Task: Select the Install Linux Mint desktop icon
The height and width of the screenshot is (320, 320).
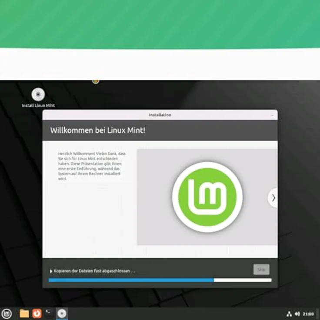Action: pyautogui.click(x=38, y=97)
